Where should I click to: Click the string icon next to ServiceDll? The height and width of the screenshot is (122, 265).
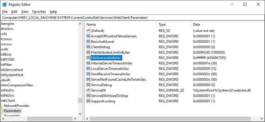pos(88,90)
